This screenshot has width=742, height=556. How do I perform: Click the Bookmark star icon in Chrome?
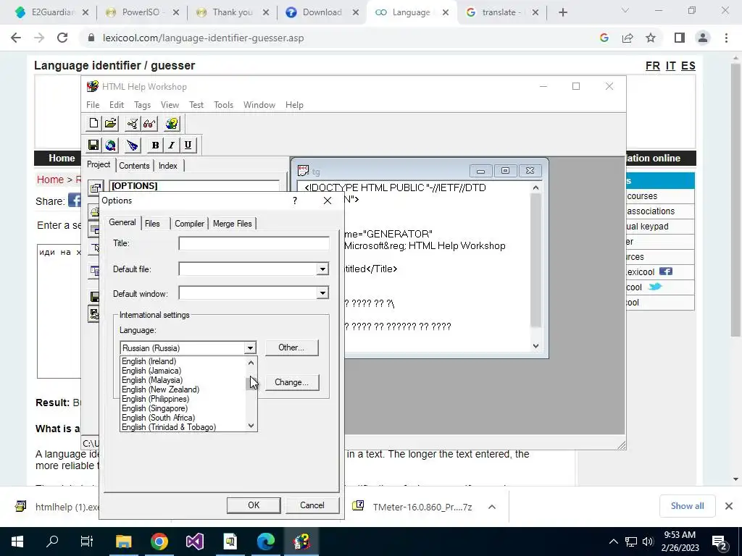coord(651,38)
